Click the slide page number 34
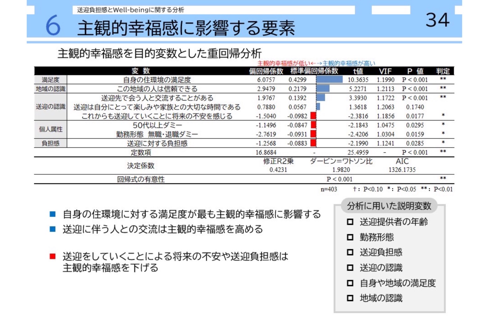This screenshot has width=489, height=326. click(x=437, y=20)
